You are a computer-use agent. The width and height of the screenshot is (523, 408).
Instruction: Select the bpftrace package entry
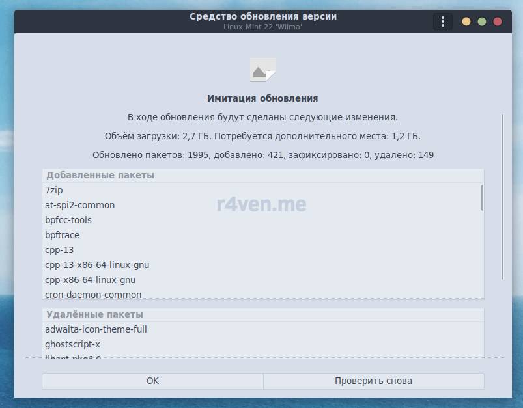tap(62, 235)
